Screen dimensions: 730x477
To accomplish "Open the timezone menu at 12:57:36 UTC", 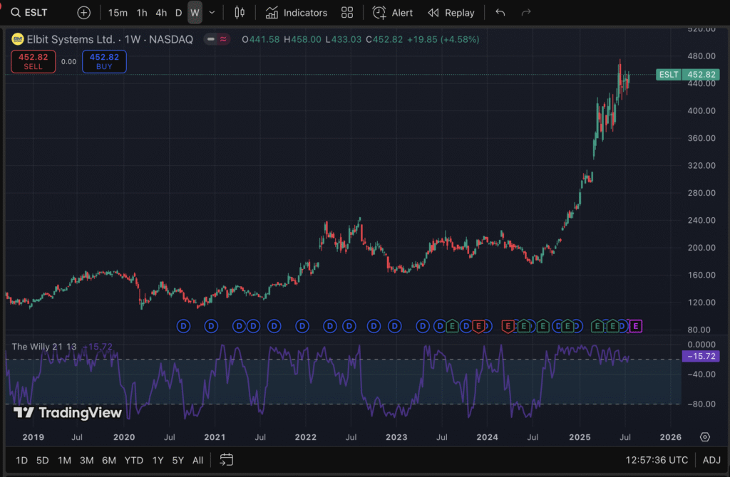I will coord(657,460).
